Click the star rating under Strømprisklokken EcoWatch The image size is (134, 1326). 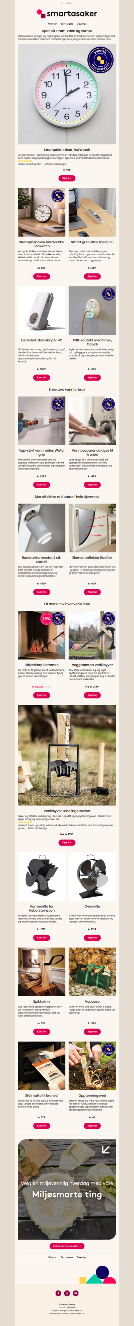(x=25, y=161)
